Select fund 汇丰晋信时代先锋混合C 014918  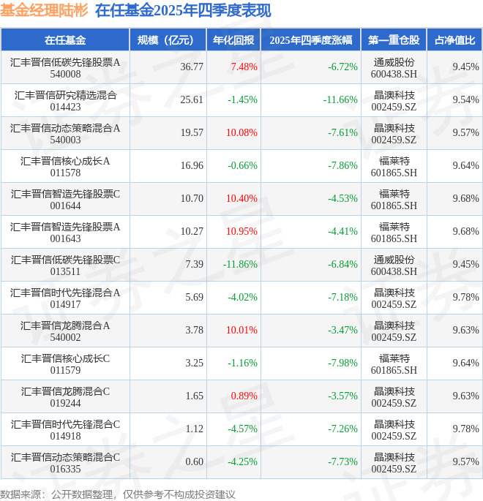[x=65, y=430]
